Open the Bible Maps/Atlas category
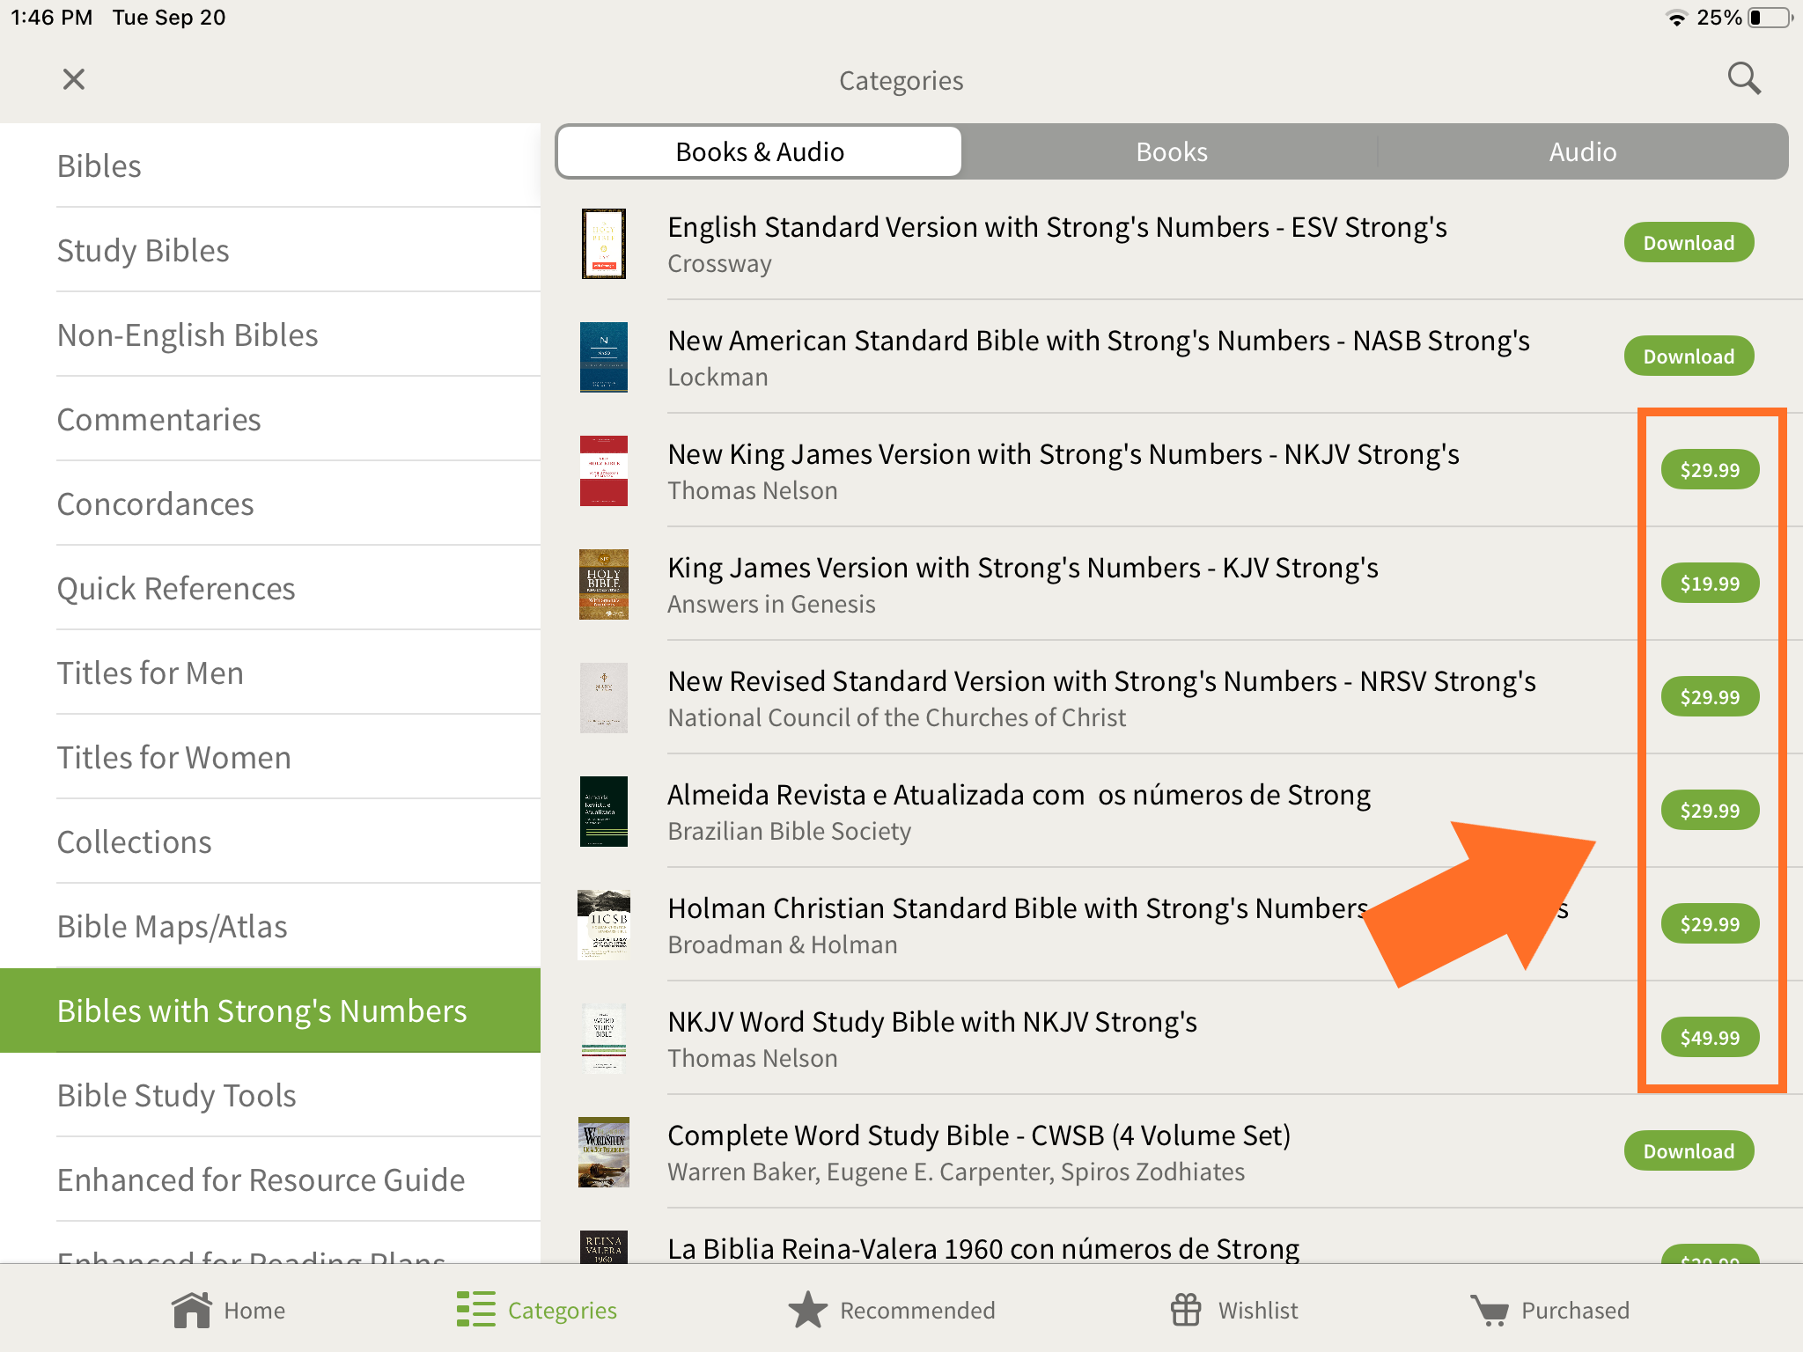1803x1352 pixels. pyautogui.click(x=172, y=927)
